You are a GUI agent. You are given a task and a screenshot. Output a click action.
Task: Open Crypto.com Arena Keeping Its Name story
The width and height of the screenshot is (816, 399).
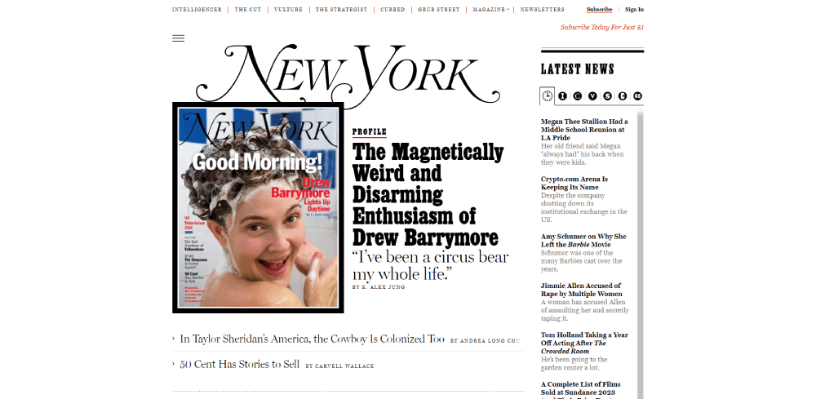coord(574,183)
